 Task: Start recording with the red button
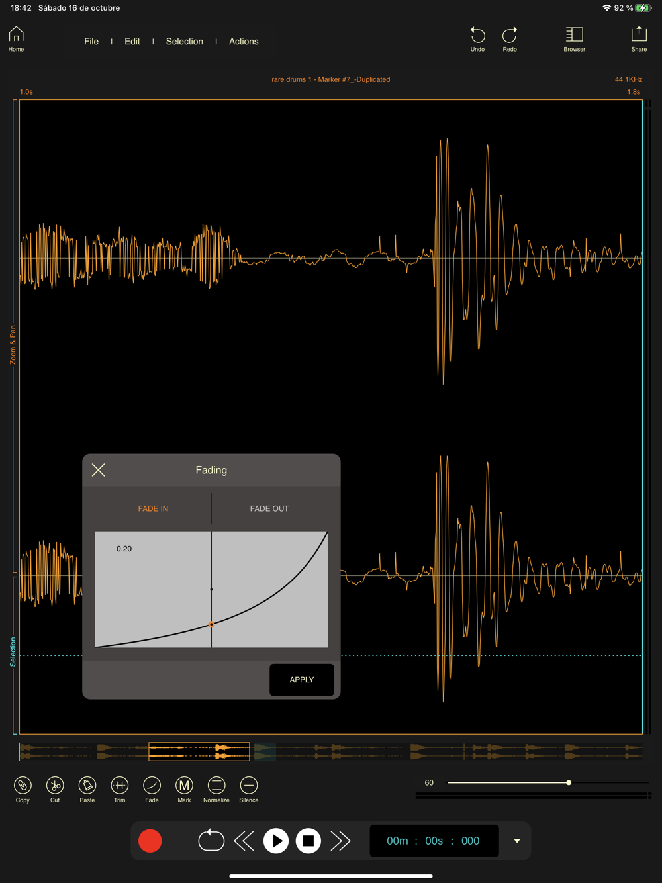click(x=150, y=841)
